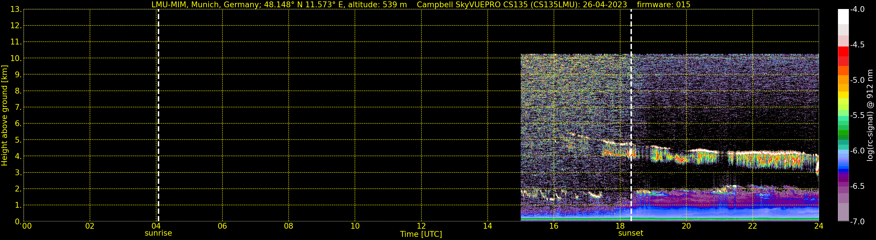876x240 pixels.
Task: Click the x-axis tick label 00
Action: (x=27, y=226)
